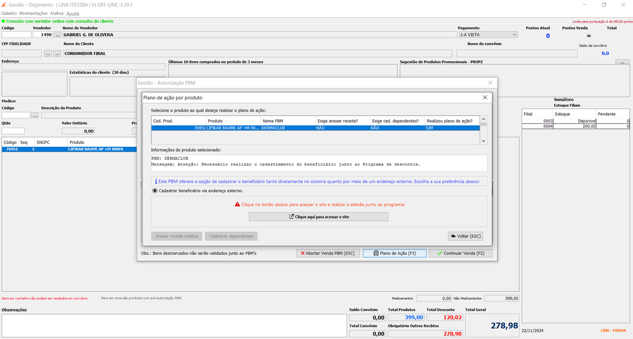Click the Total Desconto value 120,02
This screenshot has width=633, height=339.
[445, 317]
